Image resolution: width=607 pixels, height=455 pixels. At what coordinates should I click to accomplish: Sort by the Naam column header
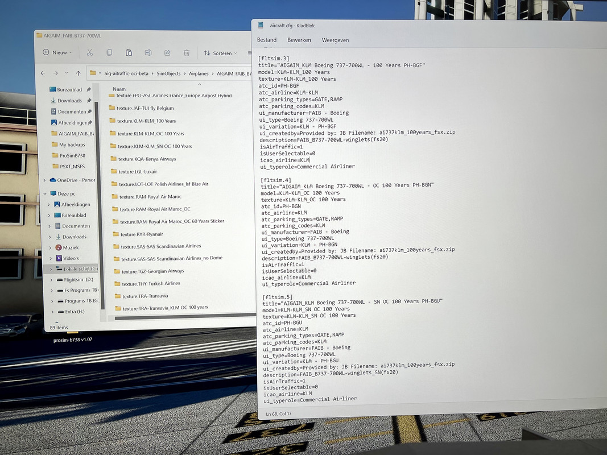tap(119, 89)
